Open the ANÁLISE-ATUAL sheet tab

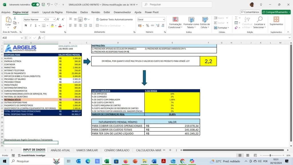[x=60, y=150]
